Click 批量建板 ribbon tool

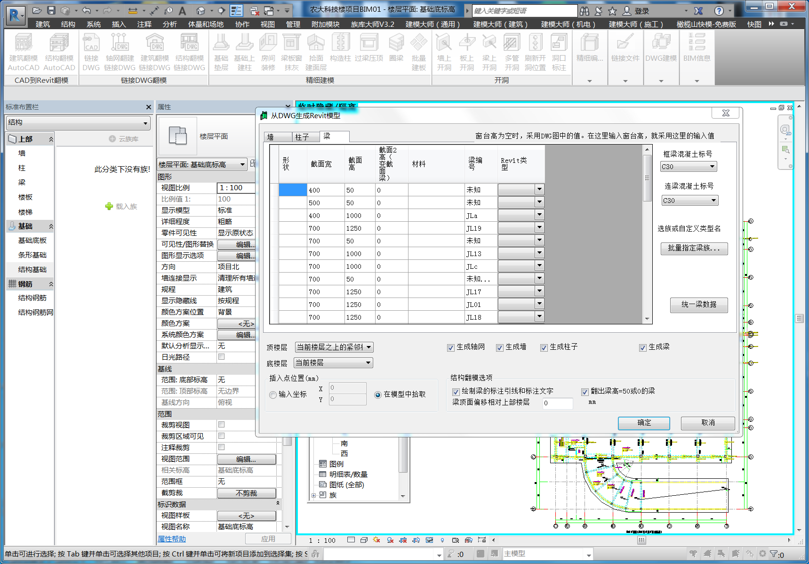418,52
